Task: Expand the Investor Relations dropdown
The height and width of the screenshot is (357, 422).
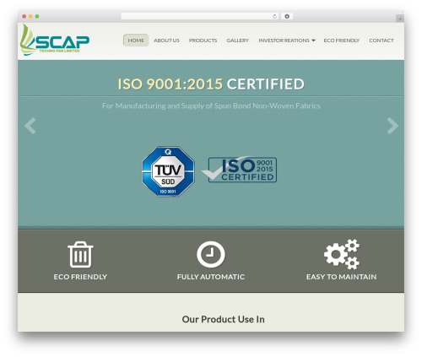Action: click(x=287, y=41)
